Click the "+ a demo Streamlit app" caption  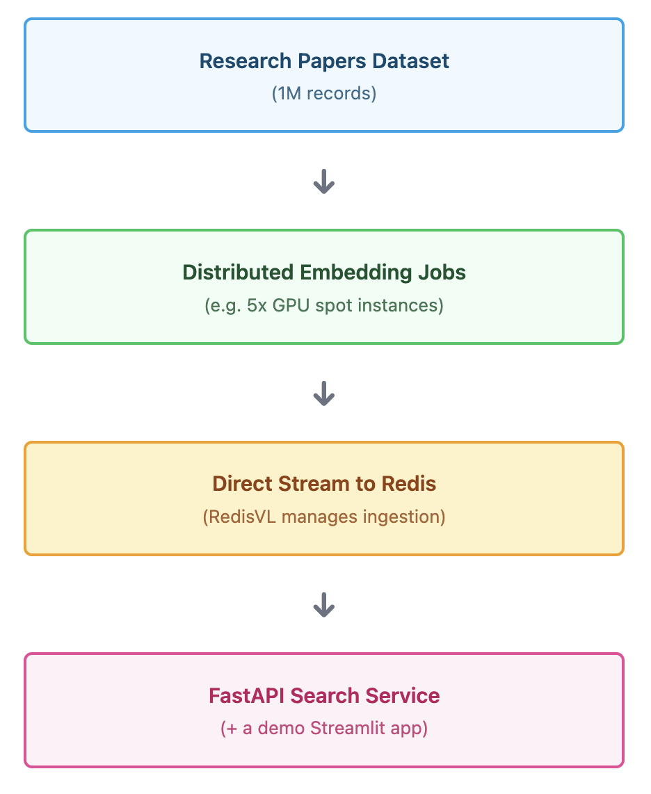[324, 729]
